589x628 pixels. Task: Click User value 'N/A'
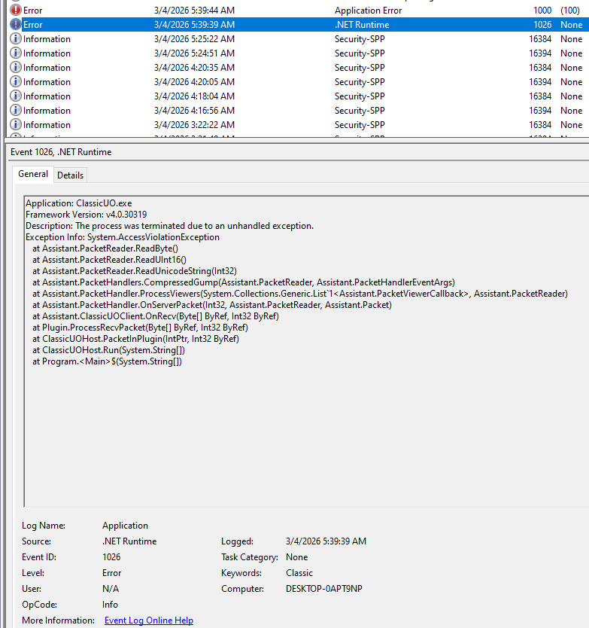click(x=111, y=589)
